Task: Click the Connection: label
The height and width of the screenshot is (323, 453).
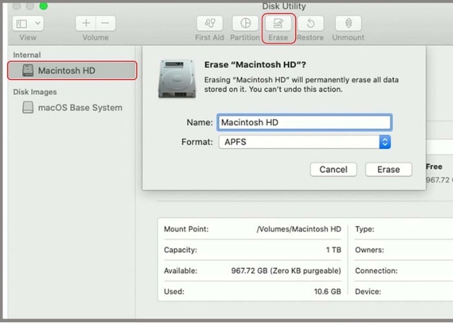Action: coord(376,271)
